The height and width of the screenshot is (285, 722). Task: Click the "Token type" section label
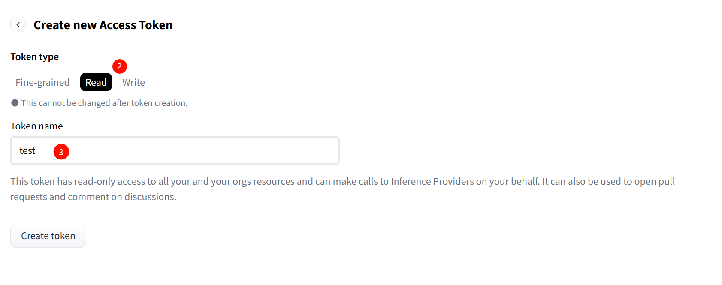[35, 57]
